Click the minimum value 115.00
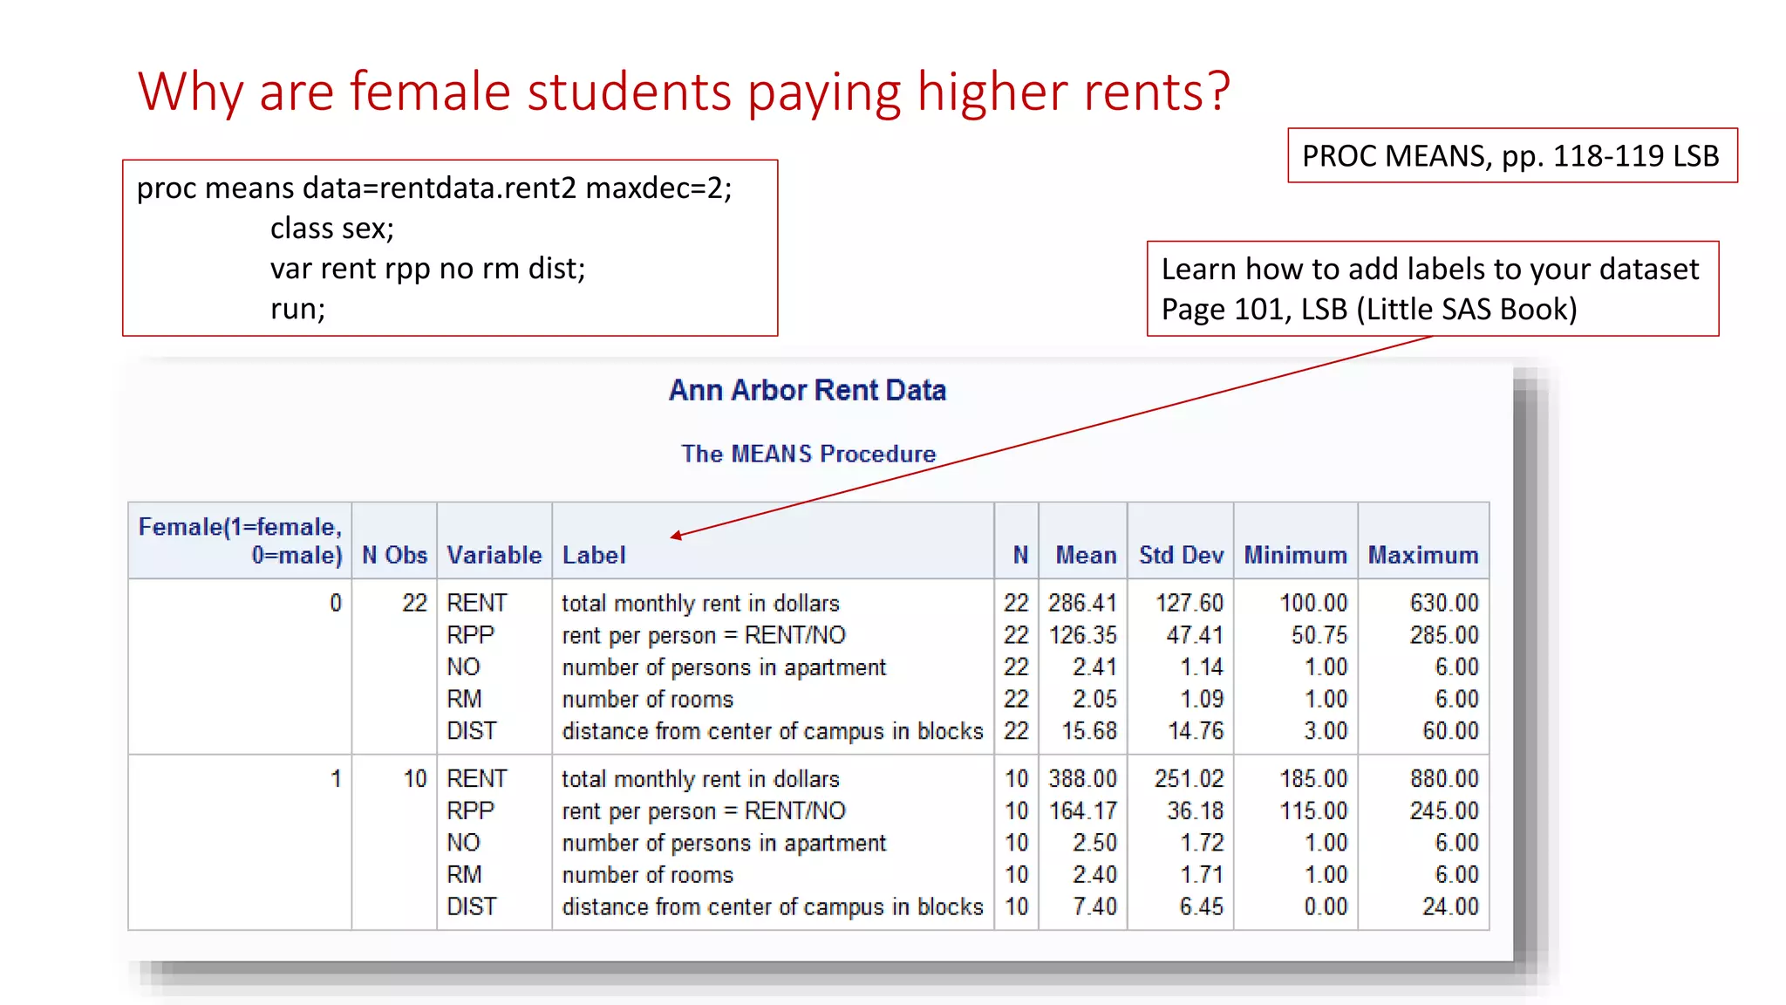Screen dimensions: 1786x1005 tap(1313, 810)
